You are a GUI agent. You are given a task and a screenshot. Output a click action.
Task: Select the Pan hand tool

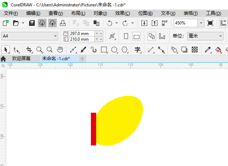click(60, 50)
